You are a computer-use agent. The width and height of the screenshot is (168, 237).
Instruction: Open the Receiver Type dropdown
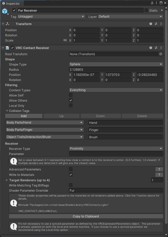116,149
